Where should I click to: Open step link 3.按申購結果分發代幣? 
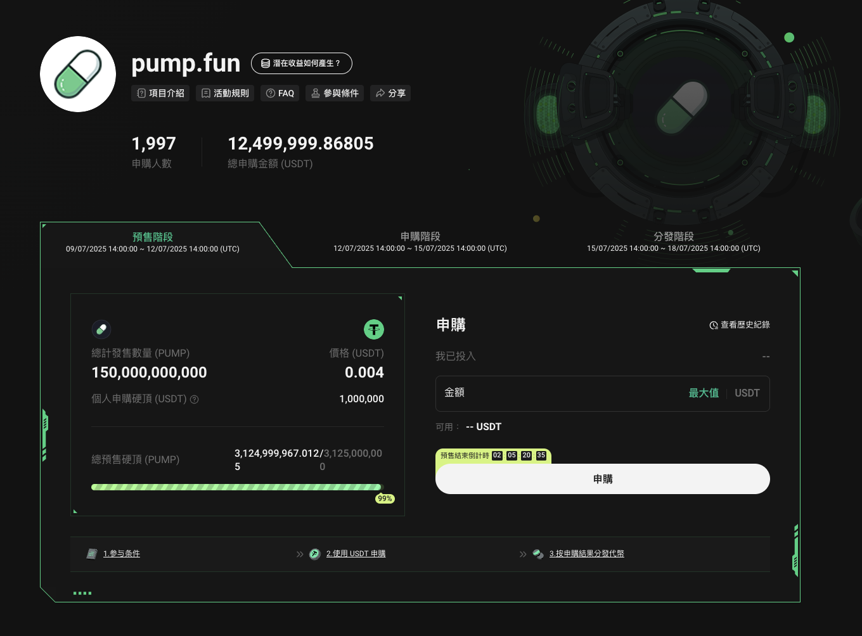[586, 554]
